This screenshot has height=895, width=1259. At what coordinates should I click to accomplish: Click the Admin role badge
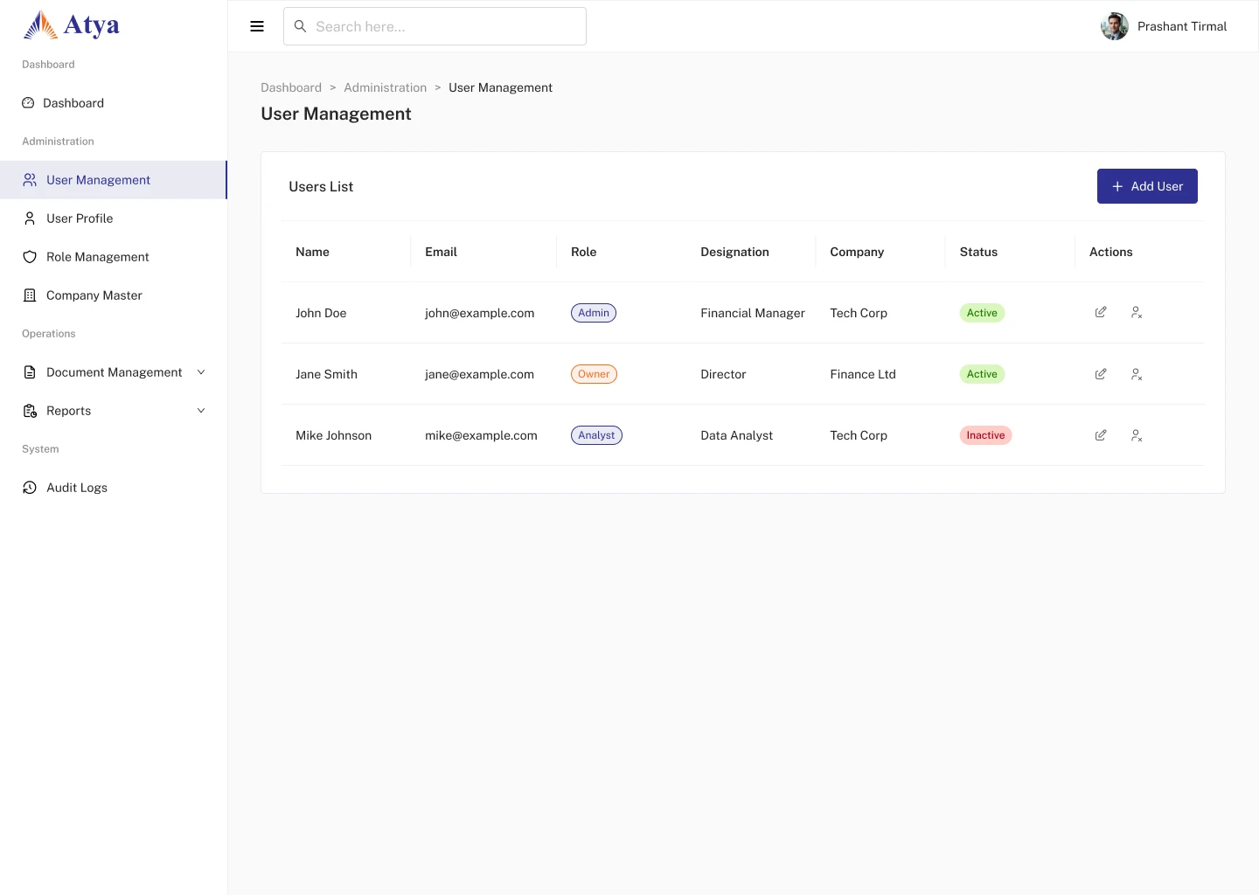coord(594,313)
